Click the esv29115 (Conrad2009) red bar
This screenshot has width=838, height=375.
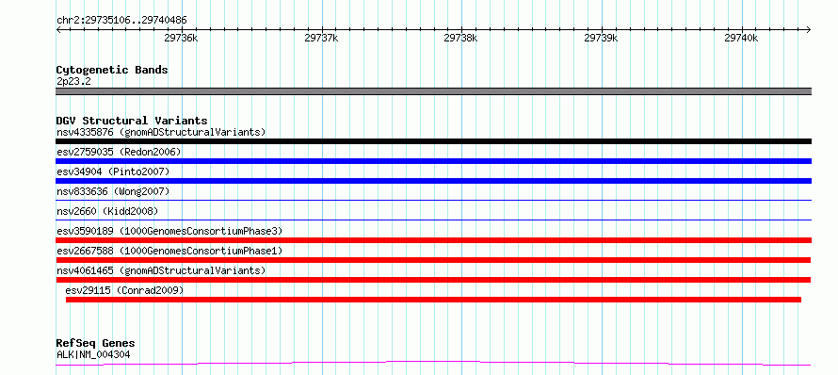(433, 300)
